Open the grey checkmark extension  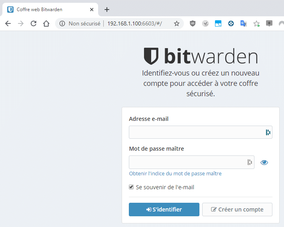[205, 23]
